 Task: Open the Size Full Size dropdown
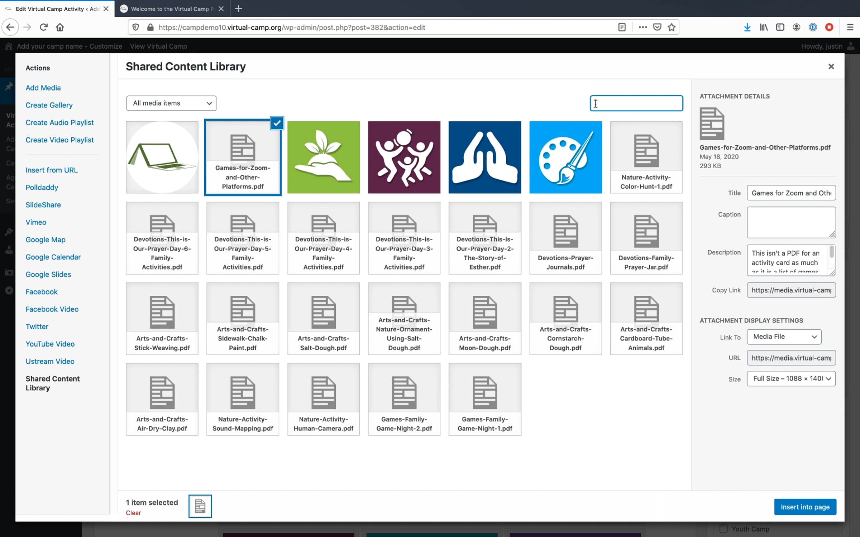(791, 379)
